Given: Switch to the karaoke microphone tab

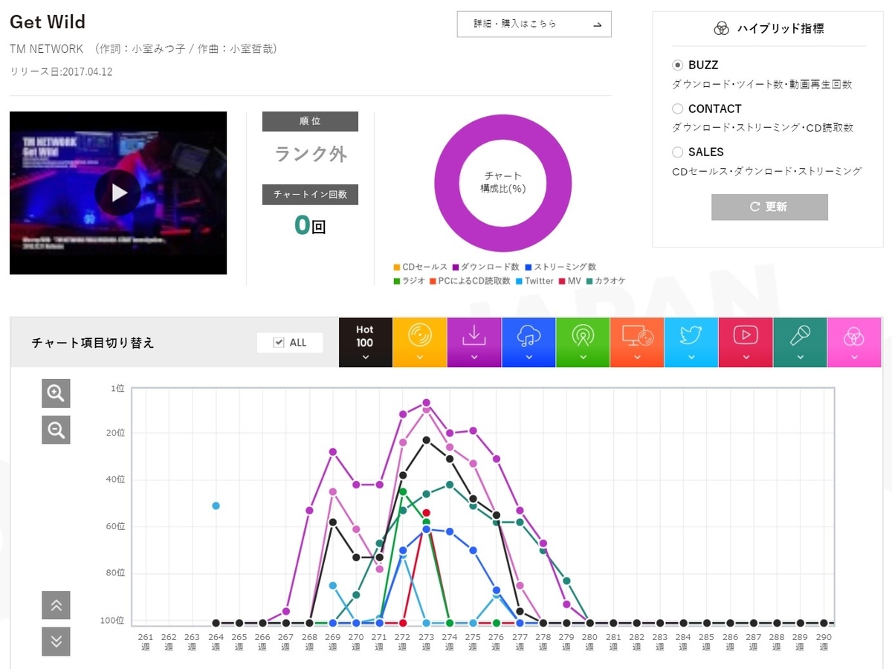Looking at the screenshot, I should 800,342.
